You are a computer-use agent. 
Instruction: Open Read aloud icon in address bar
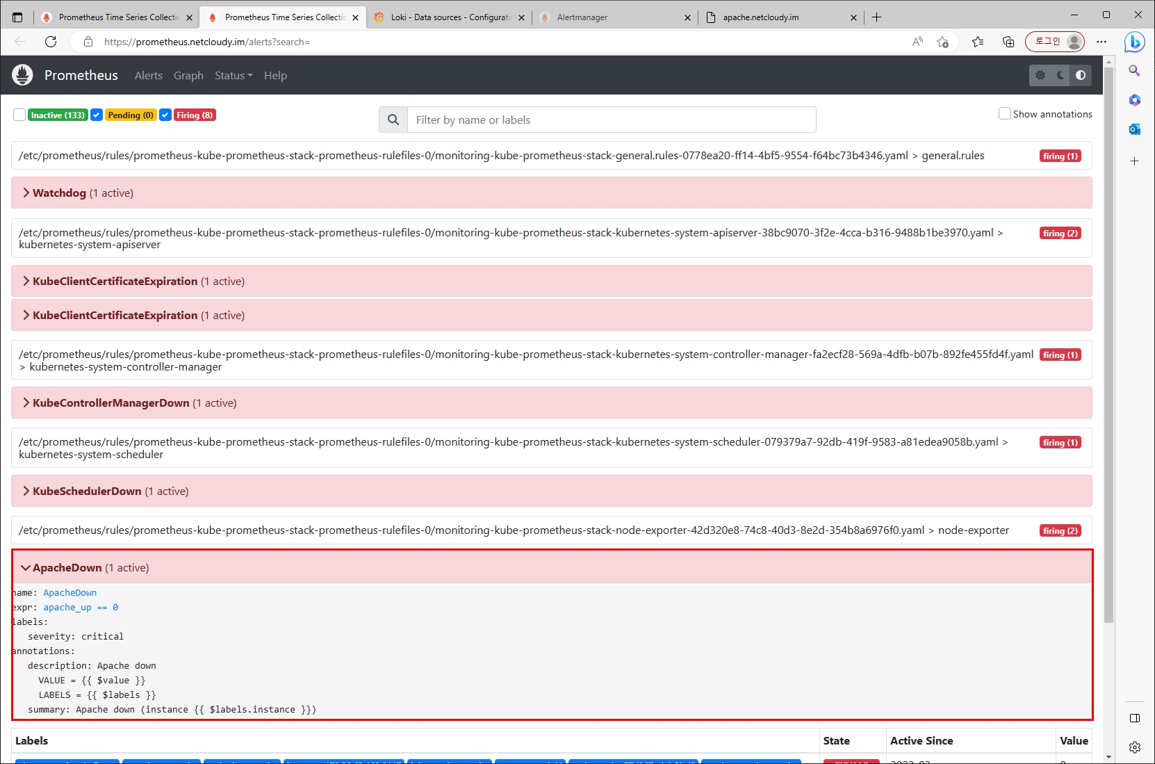click(917, 42)
